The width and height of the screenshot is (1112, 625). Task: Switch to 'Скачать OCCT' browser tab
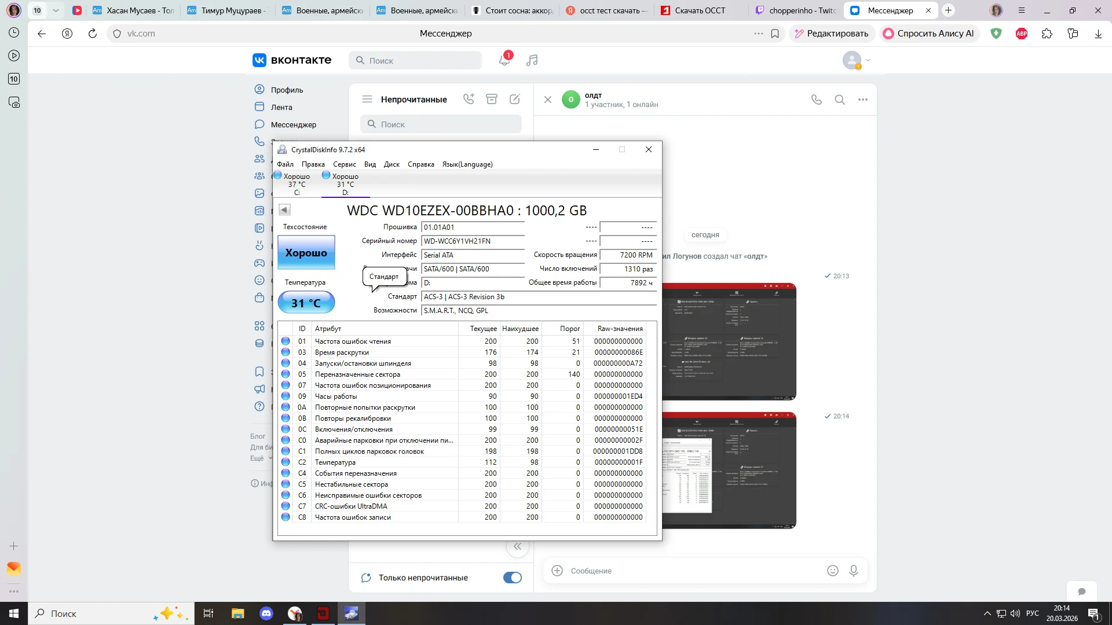pyautogui.click(x=700, y=10)
